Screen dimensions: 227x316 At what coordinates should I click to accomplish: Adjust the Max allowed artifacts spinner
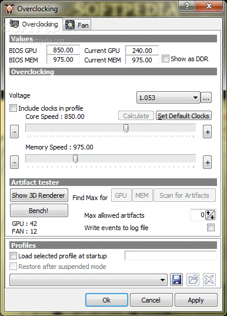(x=211, y=215)
